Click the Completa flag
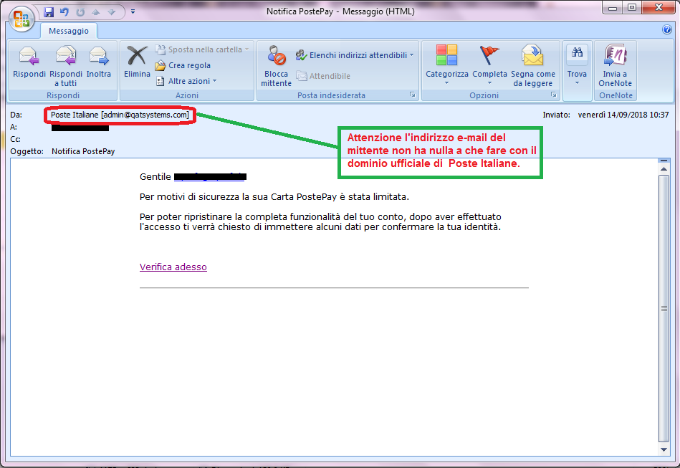This screenshot has height=468, width=680. pyautogui.click(x=489, y=65)
